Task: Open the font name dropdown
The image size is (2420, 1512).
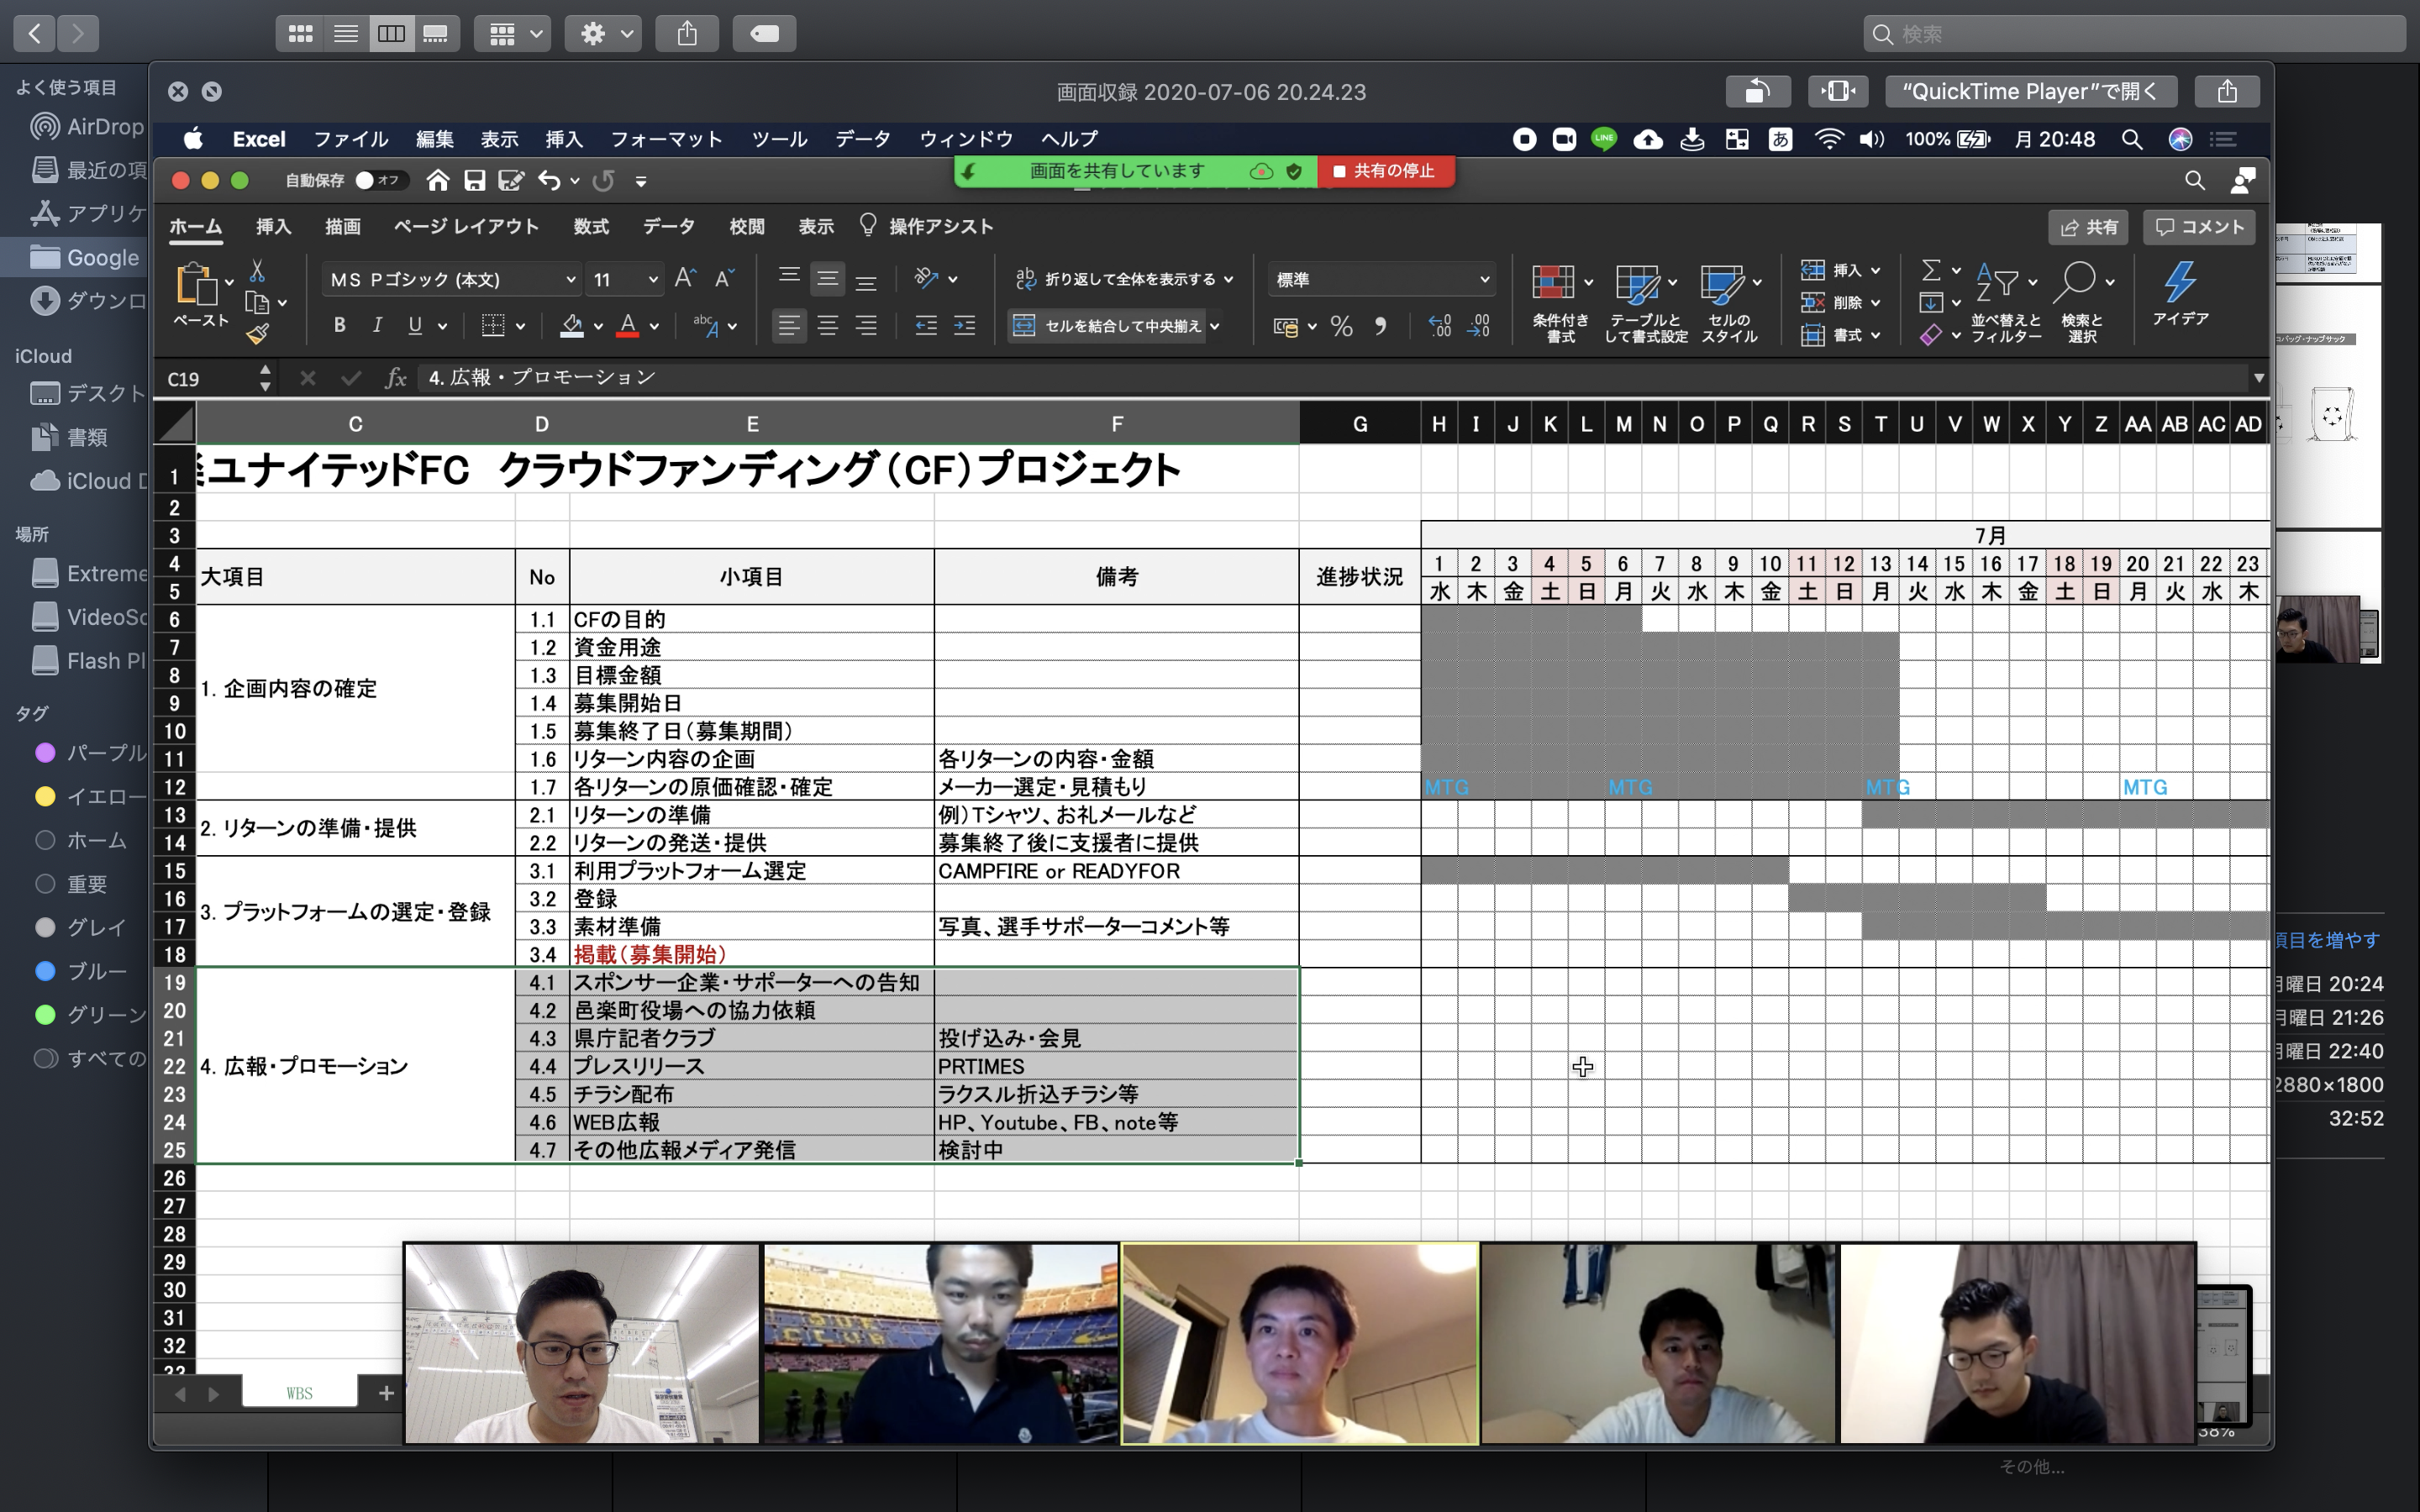Action: click(570, 279)
